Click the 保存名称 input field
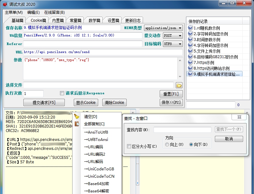Screen dimensions: 254x194 [x=72, y=28]
